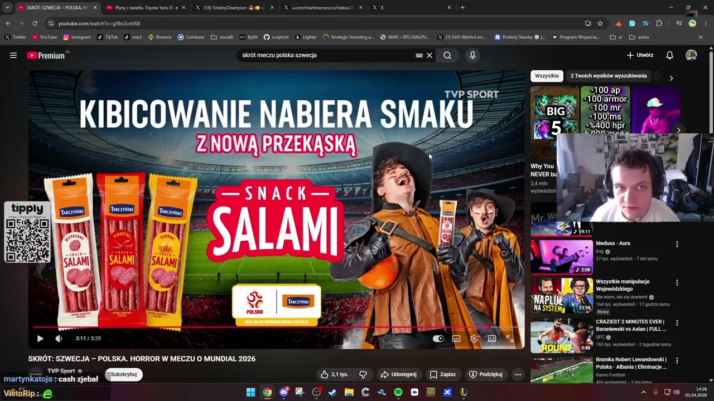Open Medusa - Aura video thumbnail
The width and height of the screenshot is (714, 401).
click(562, 257)
